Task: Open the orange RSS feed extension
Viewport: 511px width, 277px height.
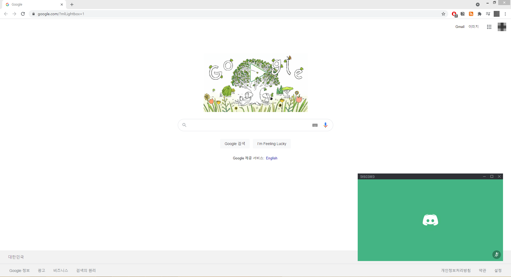Action: (471, 14)
